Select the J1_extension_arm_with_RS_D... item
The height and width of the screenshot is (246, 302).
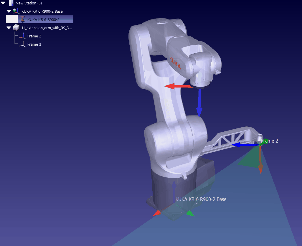[47, 28]
